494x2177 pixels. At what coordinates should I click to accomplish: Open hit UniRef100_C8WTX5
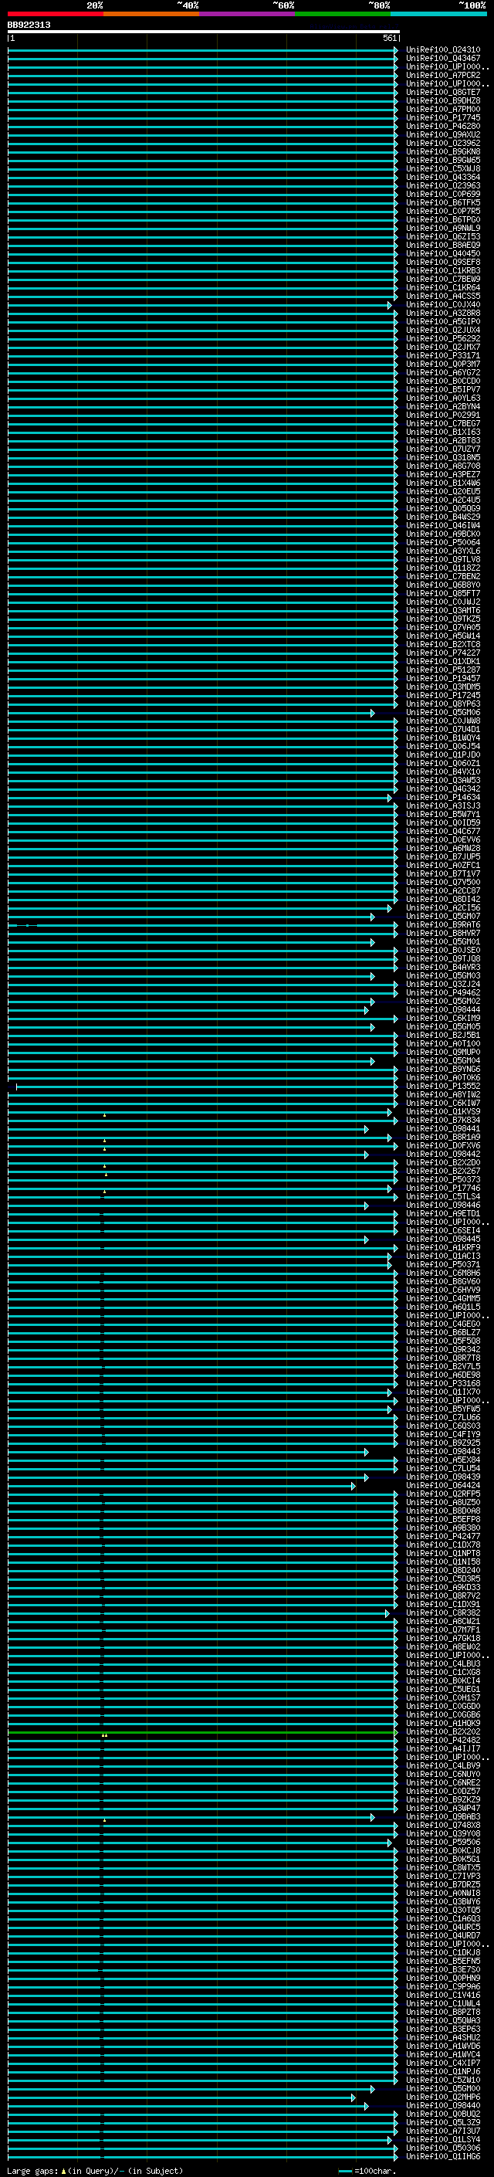(443, 1867)
